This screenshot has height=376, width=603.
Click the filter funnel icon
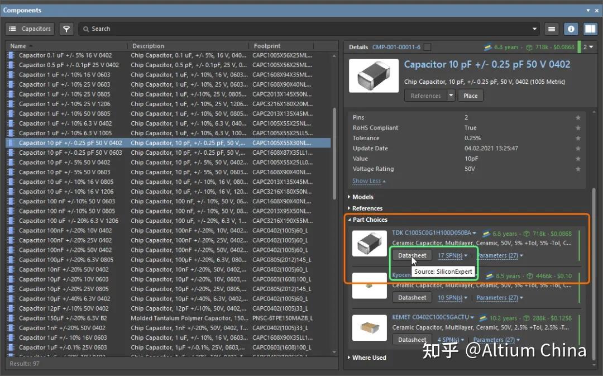coord(66,28)
